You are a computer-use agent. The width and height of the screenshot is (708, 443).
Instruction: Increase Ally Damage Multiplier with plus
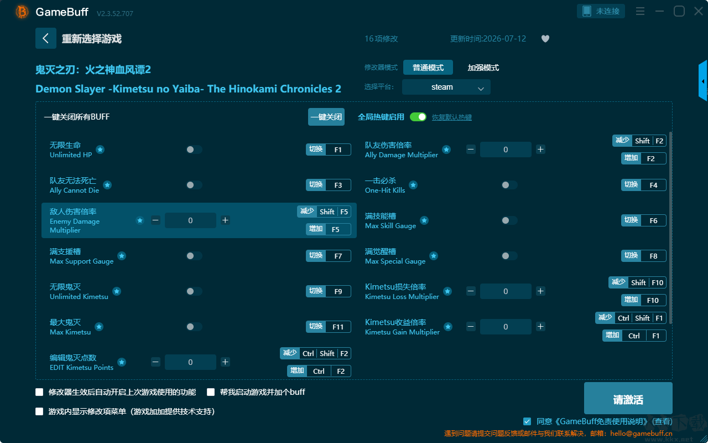(540, 150)
